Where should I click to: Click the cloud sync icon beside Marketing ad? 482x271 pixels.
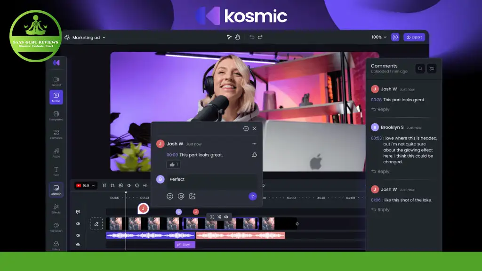(x=67, y=38)
